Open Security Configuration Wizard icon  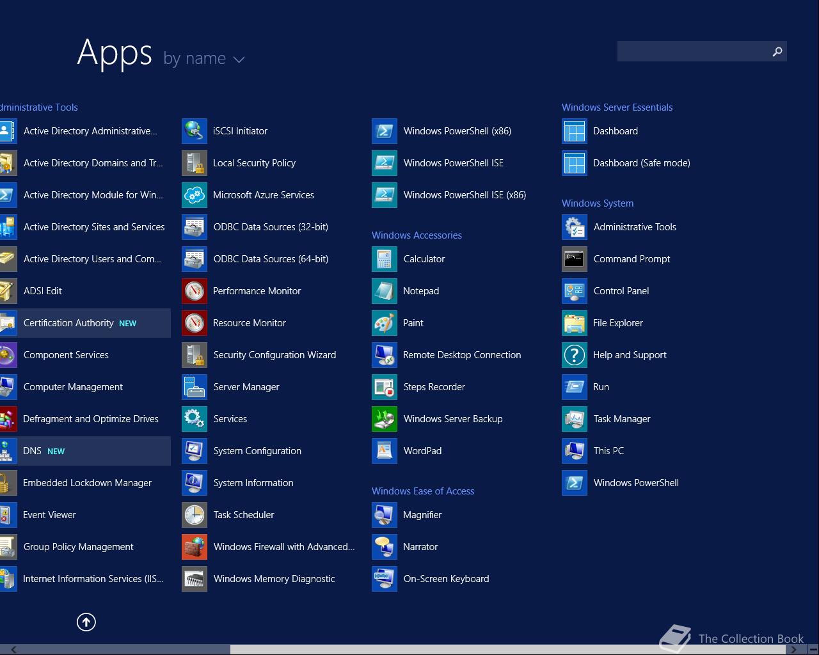(195, 355)
